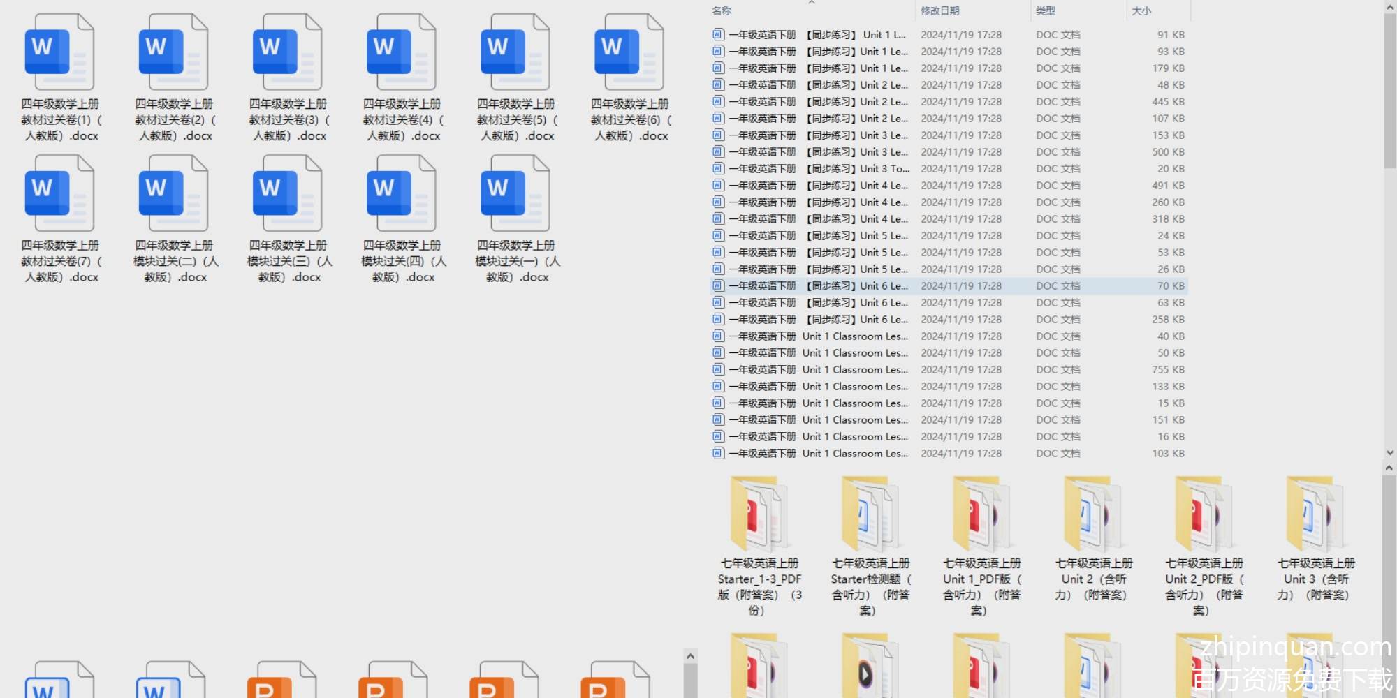The width and height of the screenshot is (1397, 698).
Task: Open 四年级数学上册 教材过关卷(1) Word document
Action: click(59, 53)
